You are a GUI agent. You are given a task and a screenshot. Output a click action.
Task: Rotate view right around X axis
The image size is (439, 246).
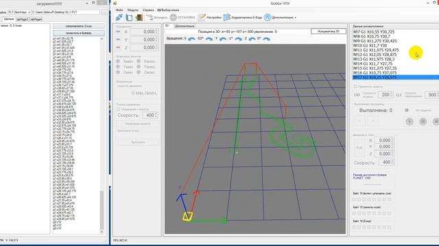tap(209, 39)
